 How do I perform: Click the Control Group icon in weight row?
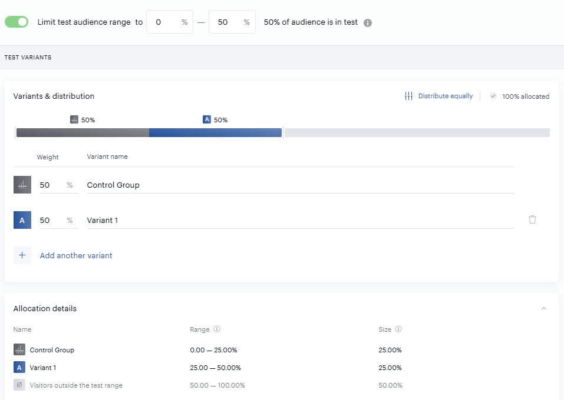pyautogui.click(x=22, y=185)
